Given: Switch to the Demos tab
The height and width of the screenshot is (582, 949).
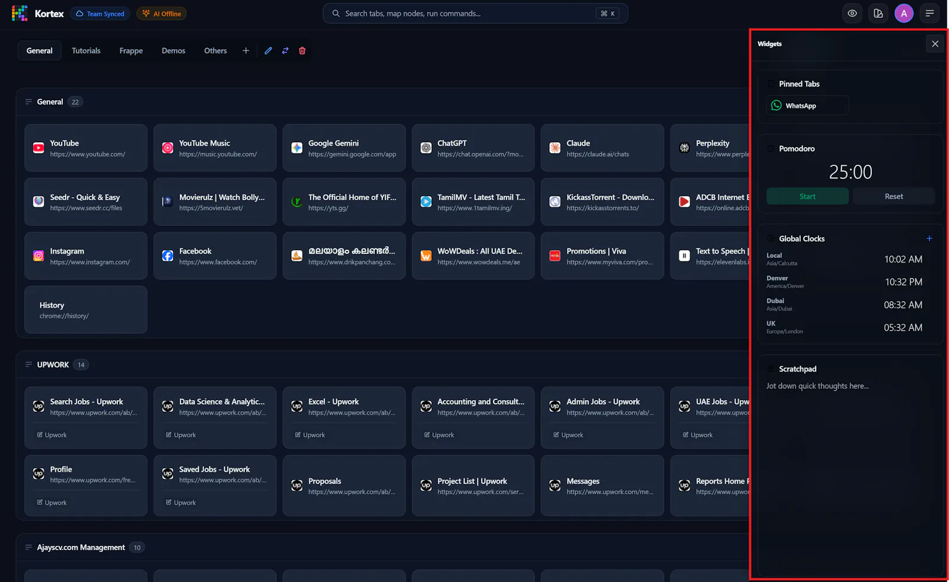Looking at the screenshot, I should [173, 51].
